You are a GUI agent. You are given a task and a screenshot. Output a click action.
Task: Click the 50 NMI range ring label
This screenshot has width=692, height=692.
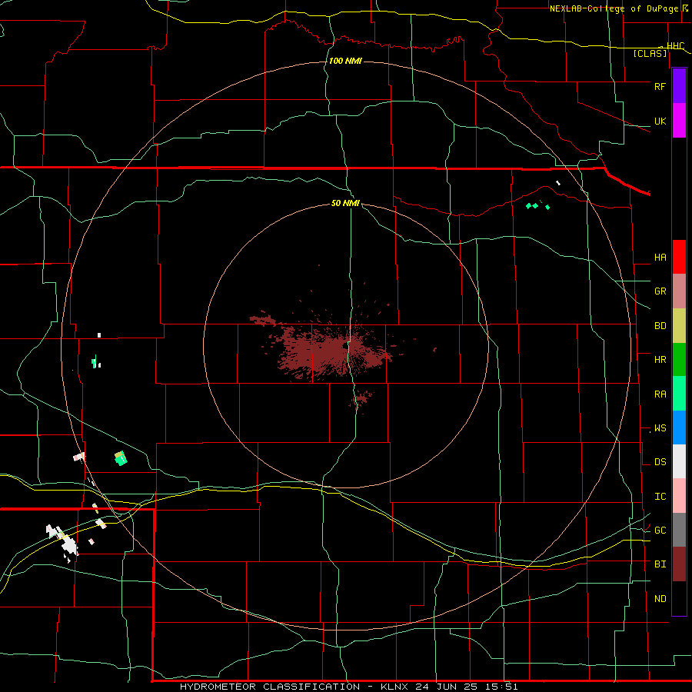[x=345, y=203]
